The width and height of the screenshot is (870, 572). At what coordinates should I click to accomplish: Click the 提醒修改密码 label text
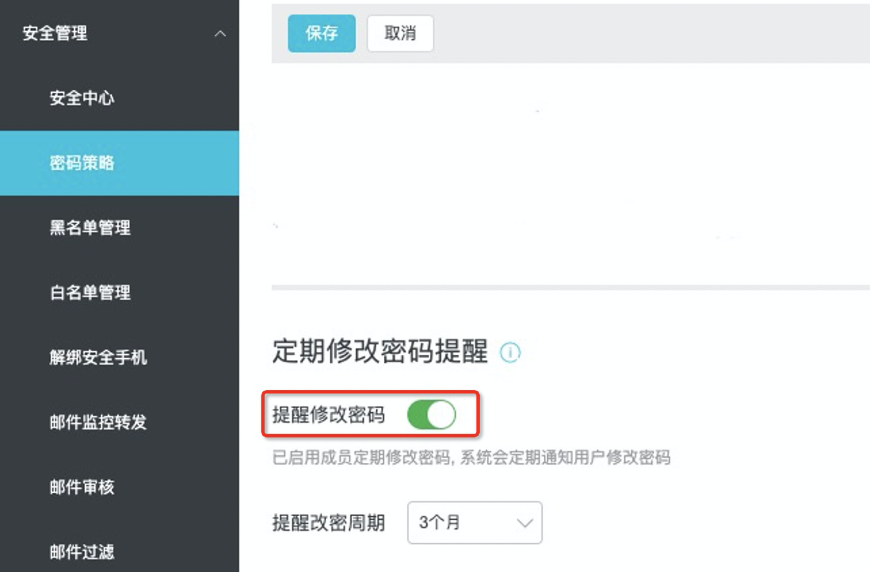[329, 415]
